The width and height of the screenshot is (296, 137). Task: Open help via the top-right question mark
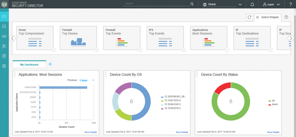coord(291,4)
